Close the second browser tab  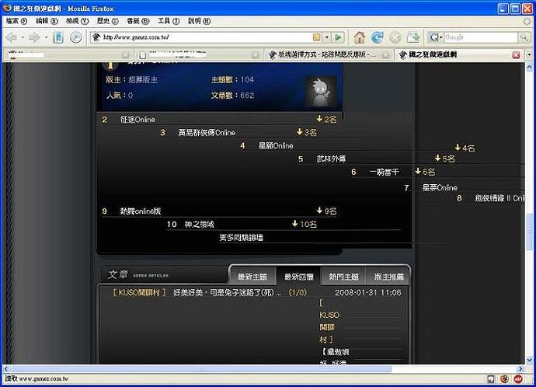255,54
